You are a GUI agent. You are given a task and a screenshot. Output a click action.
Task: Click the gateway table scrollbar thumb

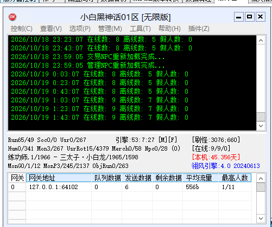tap(261, 187)
